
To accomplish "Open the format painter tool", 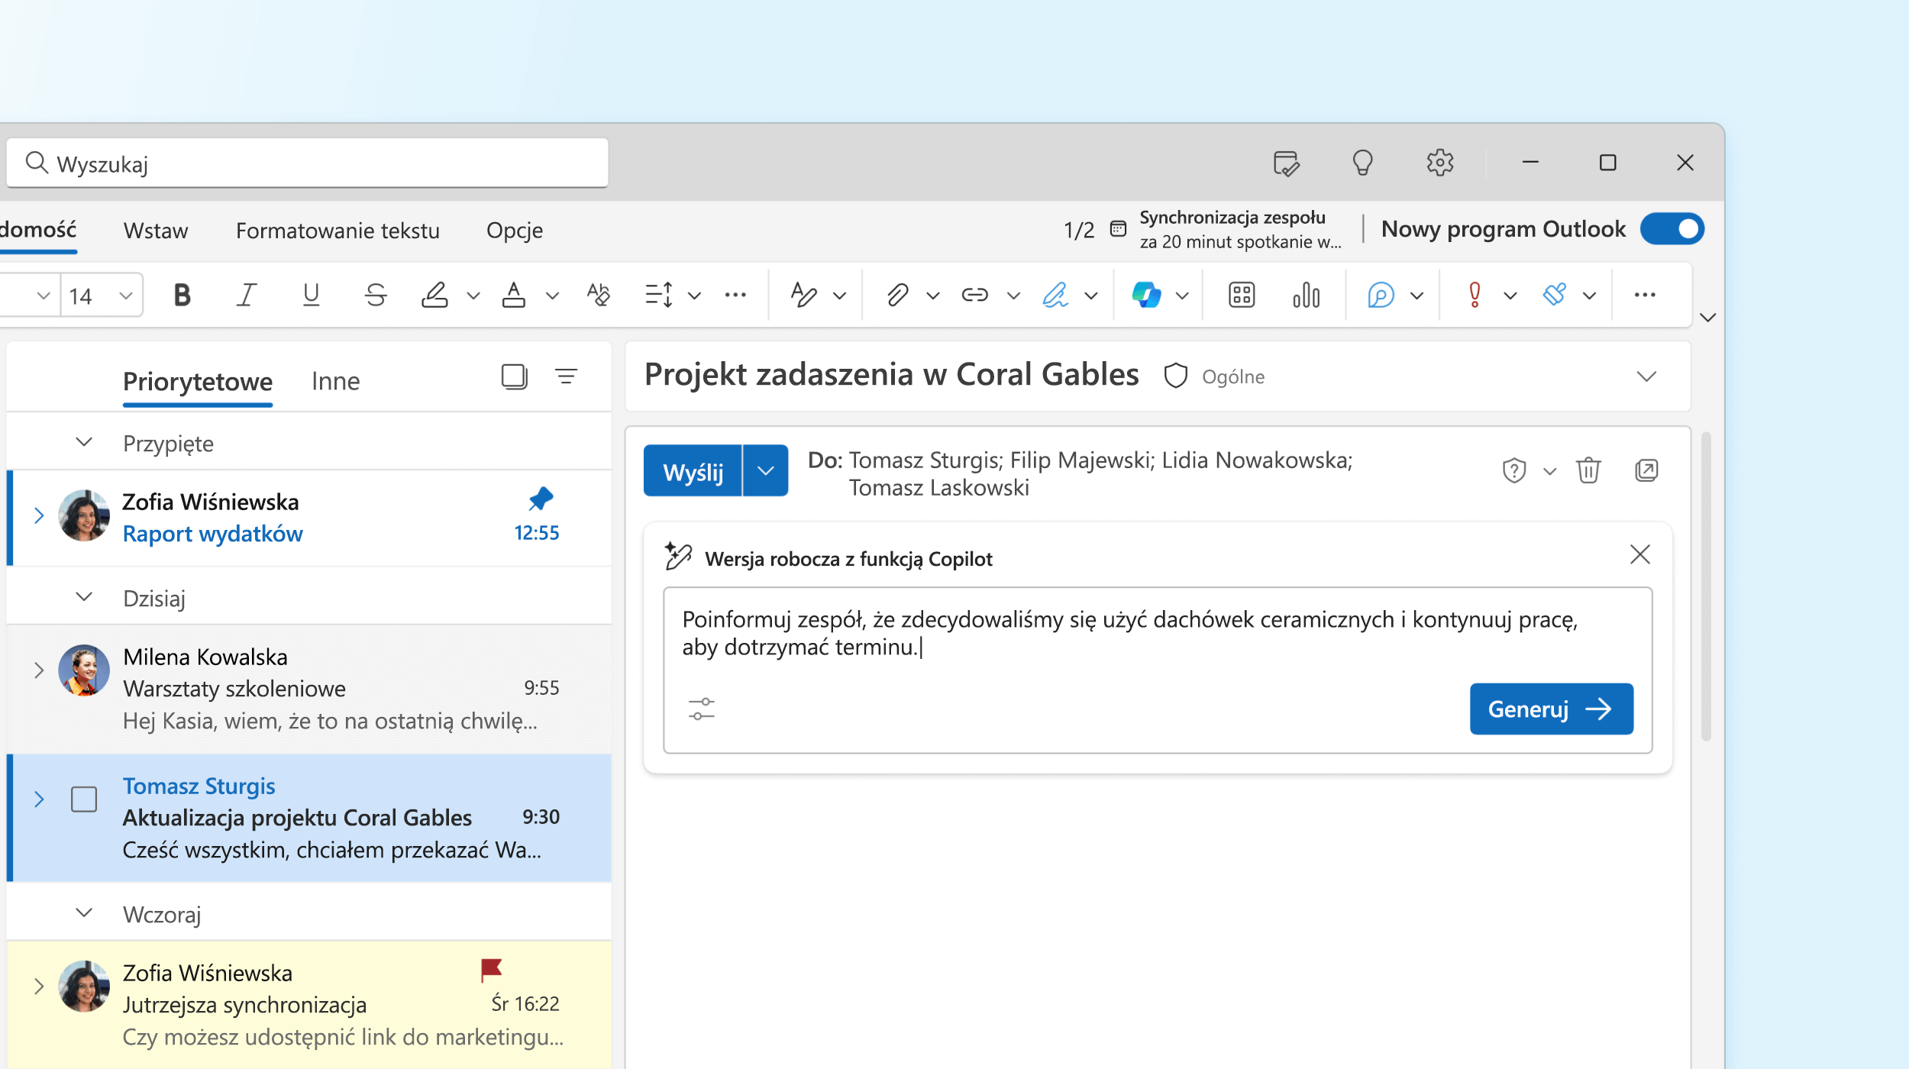I will coord(1555,295).
